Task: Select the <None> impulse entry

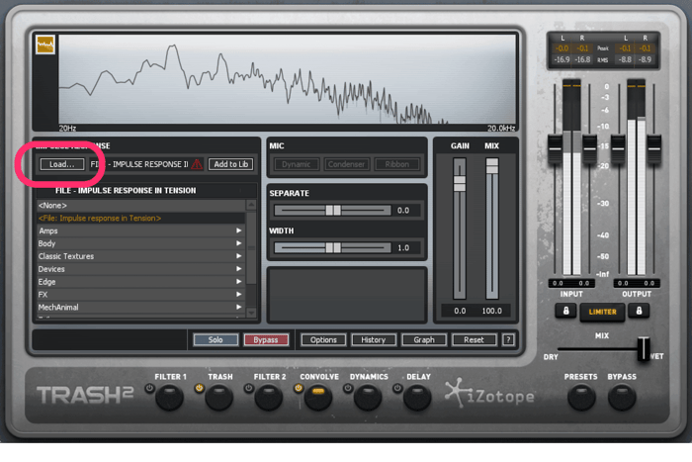Action: [x=141, y=206]
